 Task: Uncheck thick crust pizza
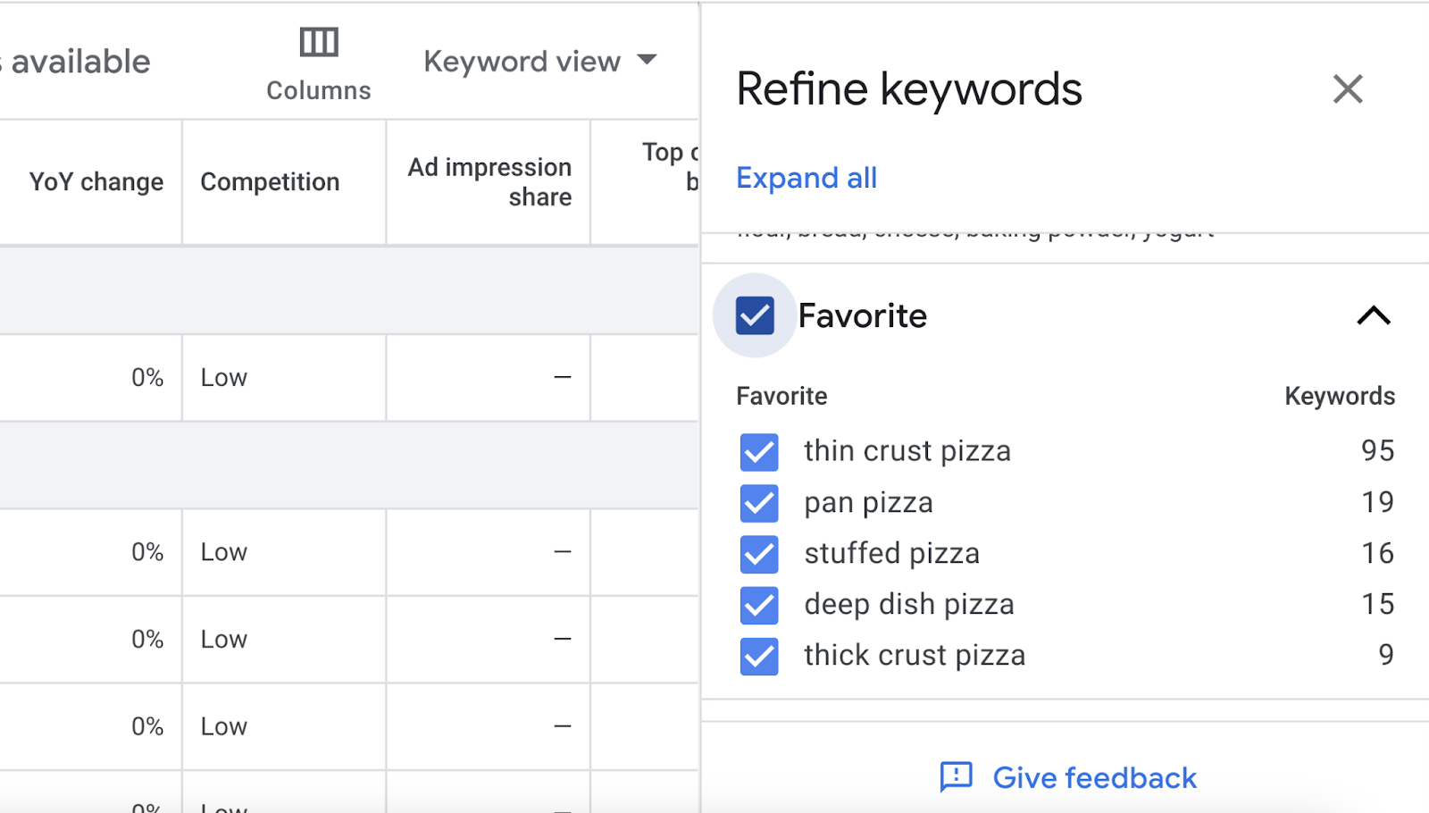click(758, 656)
